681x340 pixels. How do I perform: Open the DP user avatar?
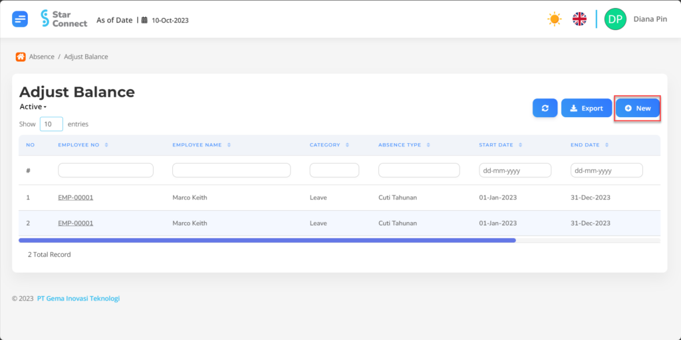pyautogui.click(x=615, y=19)
